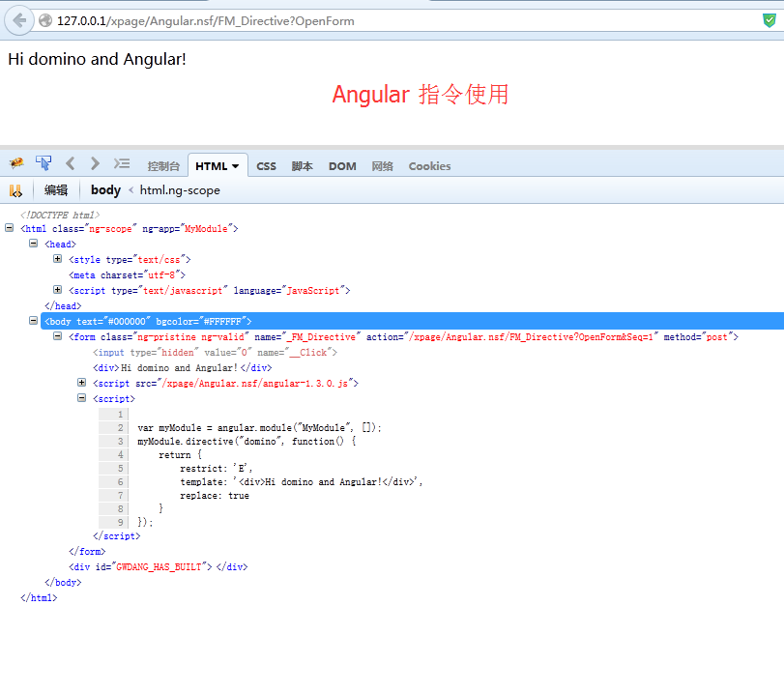Collapse the head node

33,244
